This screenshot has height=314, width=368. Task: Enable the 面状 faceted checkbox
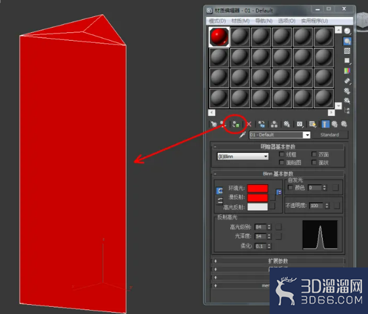(314, 163)
